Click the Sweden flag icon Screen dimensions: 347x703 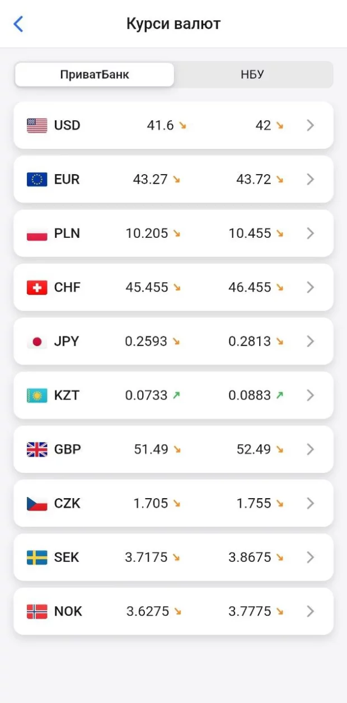[x=37, y=557]
